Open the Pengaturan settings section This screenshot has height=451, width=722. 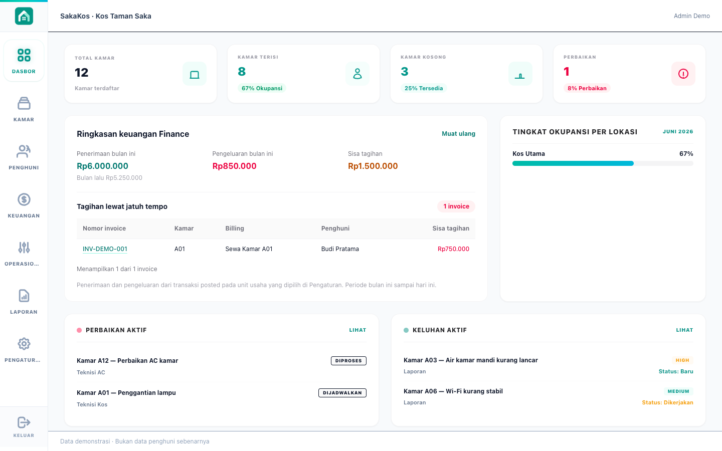click(x=24, y=349)
